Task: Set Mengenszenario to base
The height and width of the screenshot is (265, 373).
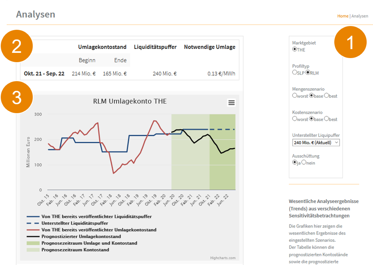Action: 311,95
